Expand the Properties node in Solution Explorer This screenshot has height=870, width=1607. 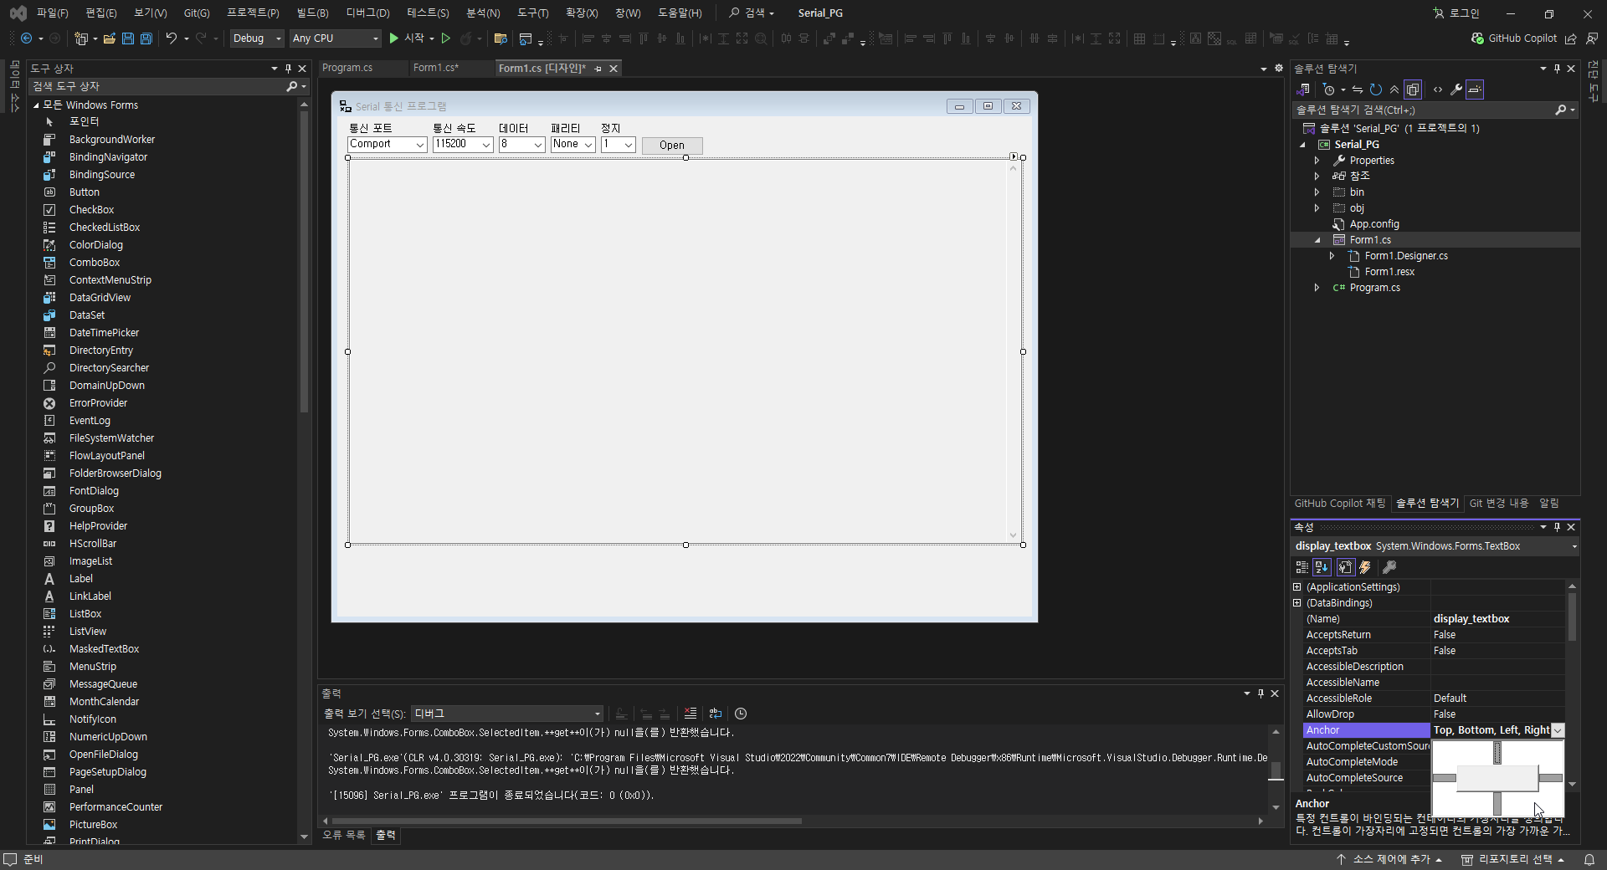(x=1317, y=161)
